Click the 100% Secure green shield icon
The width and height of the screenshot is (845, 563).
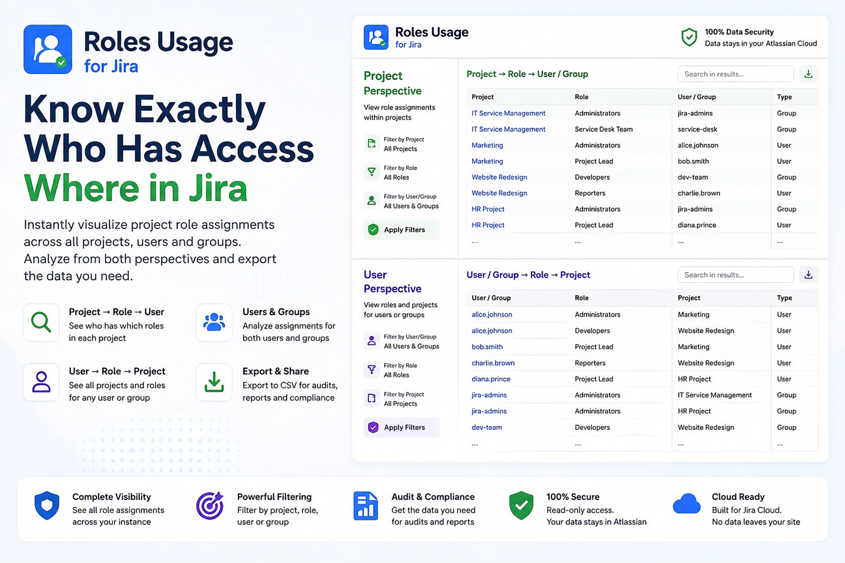[521, 505]
